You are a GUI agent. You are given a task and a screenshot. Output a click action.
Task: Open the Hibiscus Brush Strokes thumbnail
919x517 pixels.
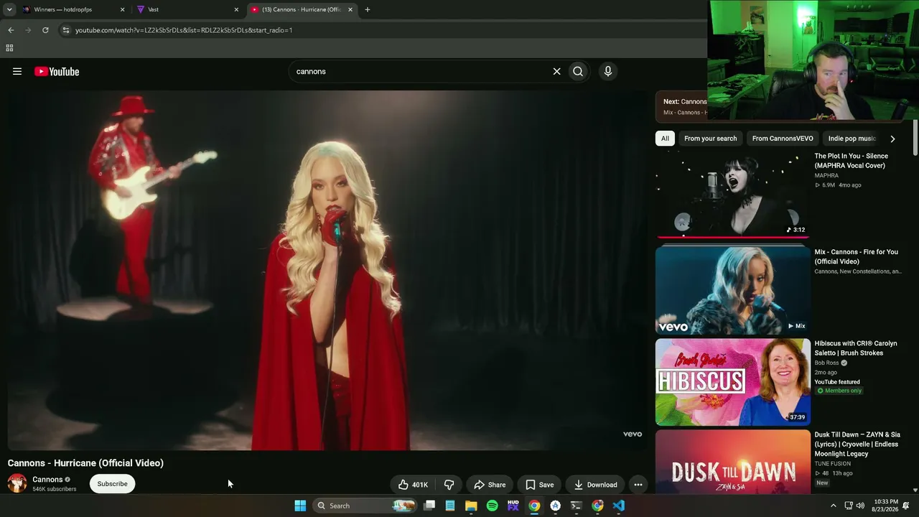point(732,382)
